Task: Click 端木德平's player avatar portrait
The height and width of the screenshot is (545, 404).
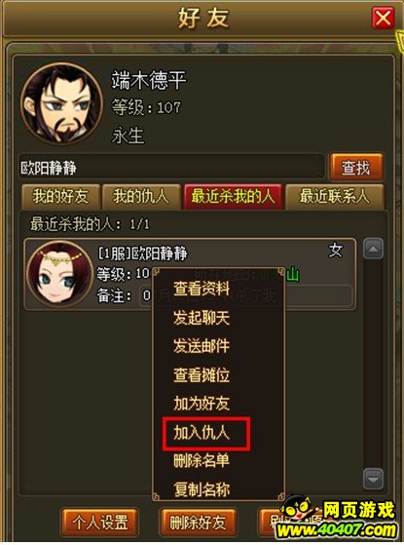Action: click(61, 104)
